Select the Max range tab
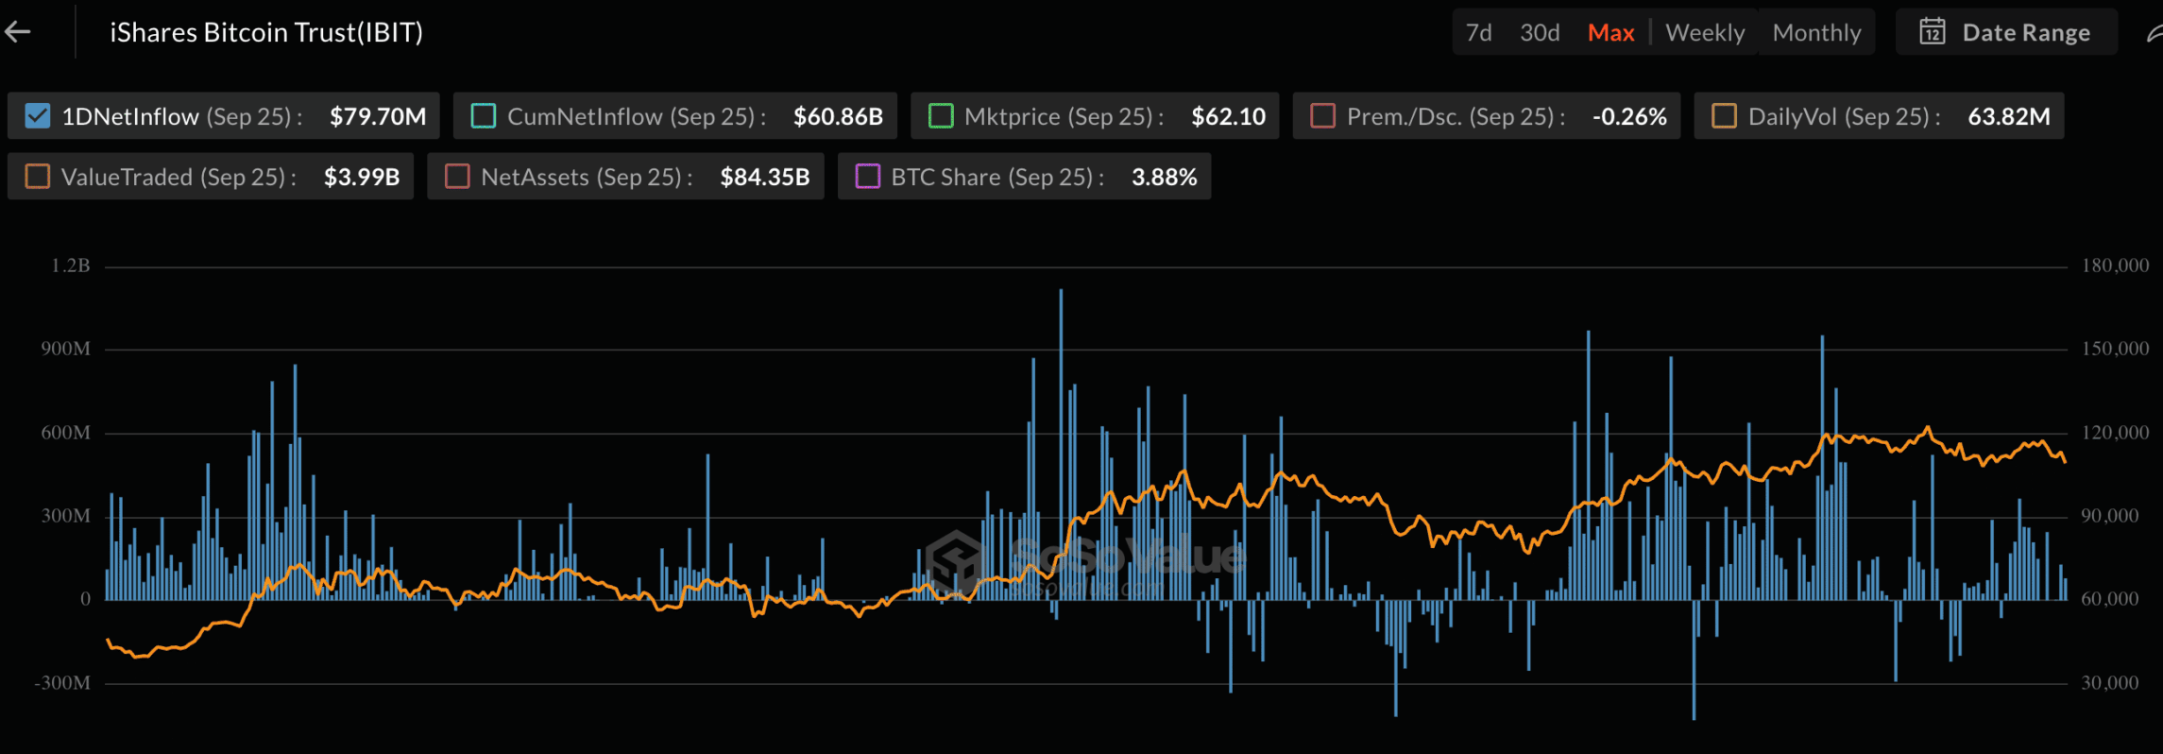The height and width of the screenshot is (754, 2163). pos(1610,33)
